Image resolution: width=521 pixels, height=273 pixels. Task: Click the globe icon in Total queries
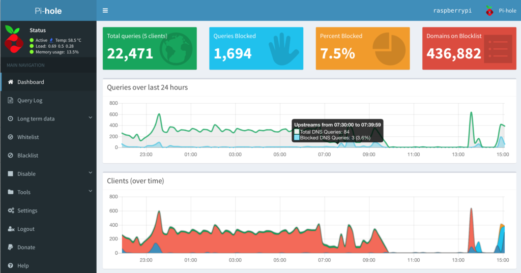tap(176, 49)
